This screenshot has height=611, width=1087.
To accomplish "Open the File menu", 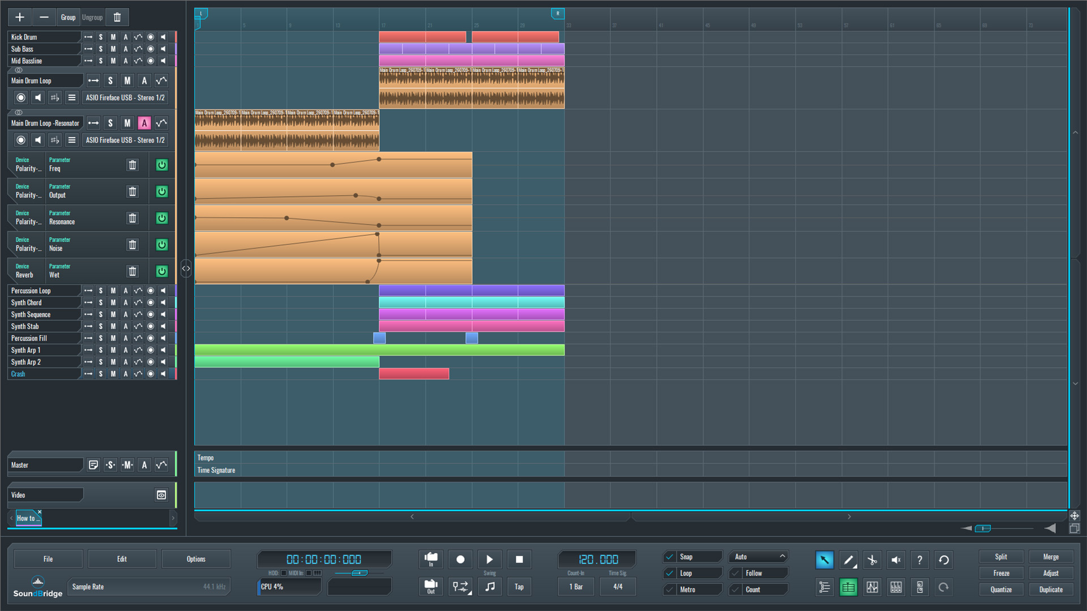I will point(48,559).
